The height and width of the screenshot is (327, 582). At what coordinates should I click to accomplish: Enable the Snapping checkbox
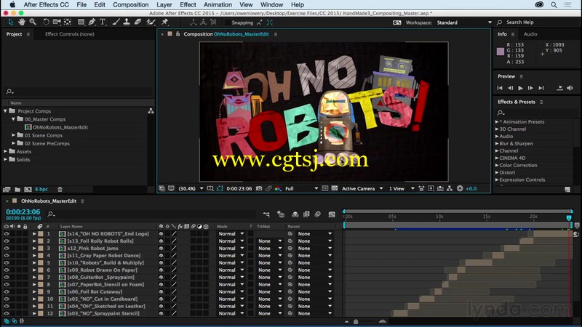click(x=228, y=23)
